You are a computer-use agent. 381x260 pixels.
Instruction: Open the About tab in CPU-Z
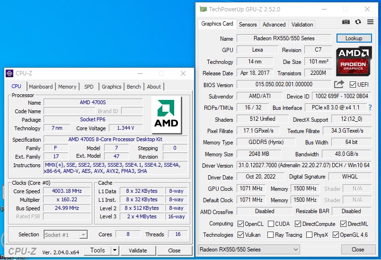(x=154, y=87)
